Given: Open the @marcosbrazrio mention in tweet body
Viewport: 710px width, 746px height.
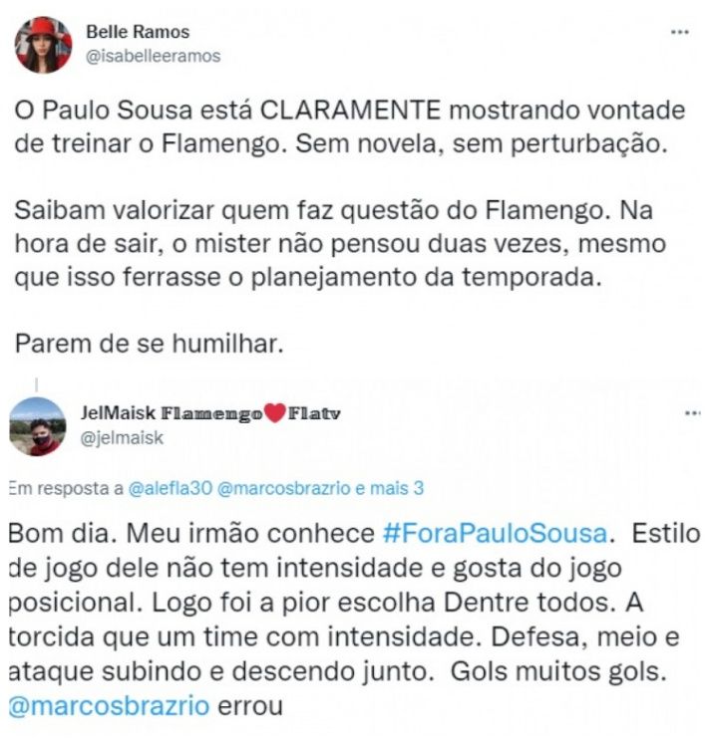Looking at the screenshot, I should [109, 705].
